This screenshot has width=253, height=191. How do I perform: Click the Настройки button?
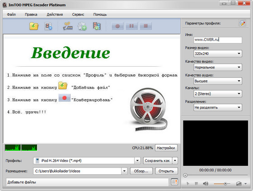(x=166, y=148)
